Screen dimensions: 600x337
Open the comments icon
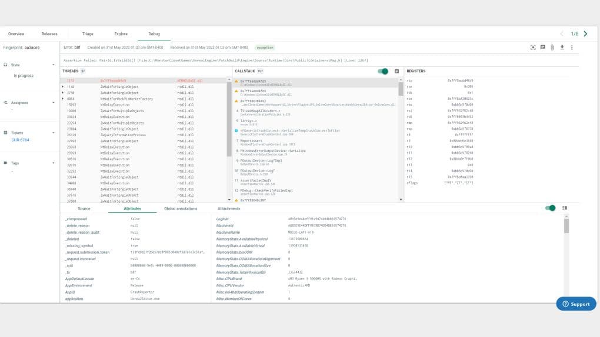pyautogui.click(x=542, y=48)
